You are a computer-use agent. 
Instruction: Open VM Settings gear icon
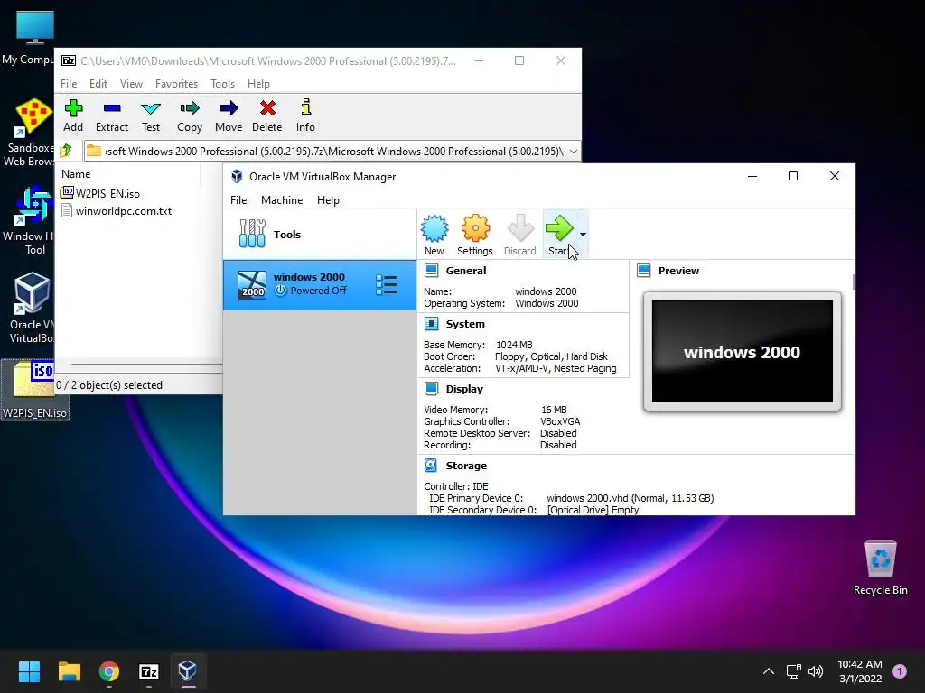tap(475, 235)
